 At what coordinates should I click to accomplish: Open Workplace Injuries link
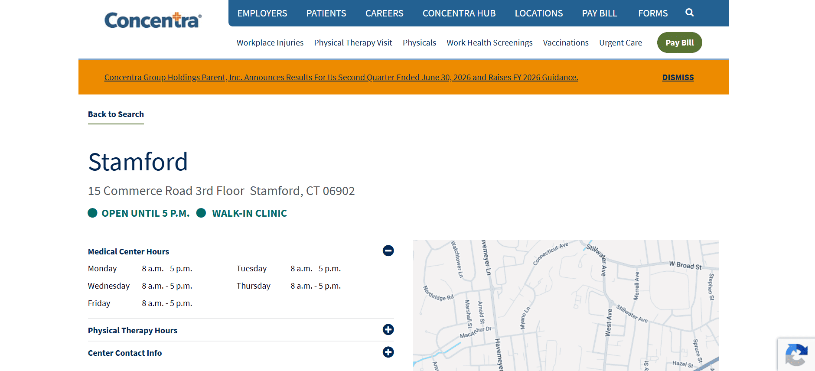[270, 42]
